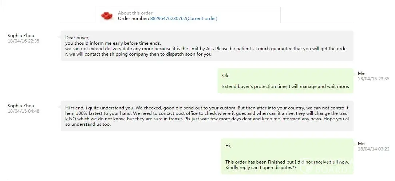Click the 'Hi,' line in bottom green bubble
The height and width of the screenshot is (181, 395).
[x=228, y=146]
